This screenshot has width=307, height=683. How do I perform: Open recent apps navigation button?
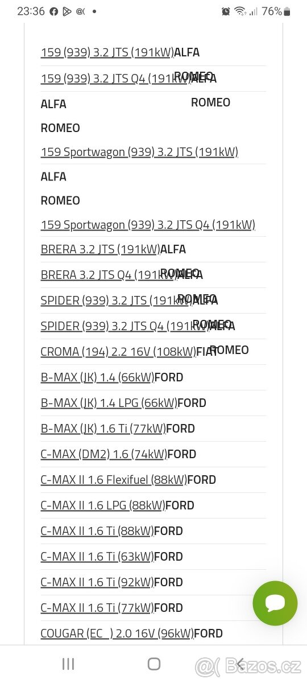coord(68,664)
